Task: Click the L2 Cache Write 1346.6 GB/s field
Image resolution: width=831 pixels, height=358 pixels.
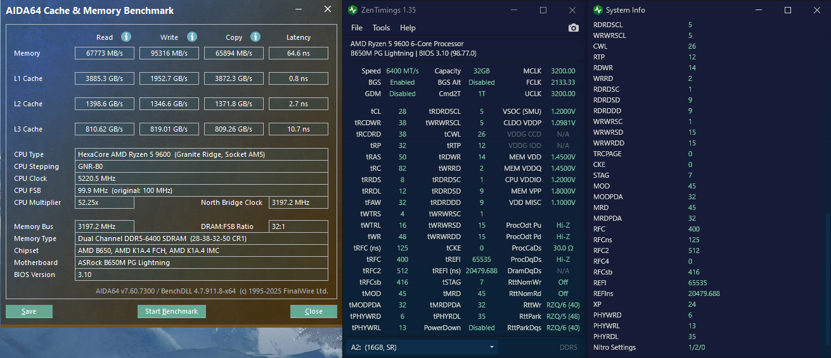Action: 169,104
